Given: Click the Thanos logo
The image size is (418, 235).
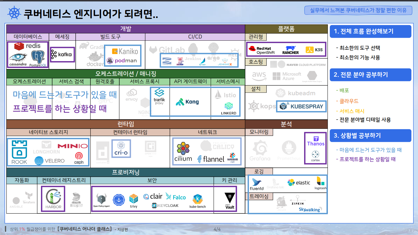Looking at the screenshot, I should (x=316, y=141).
